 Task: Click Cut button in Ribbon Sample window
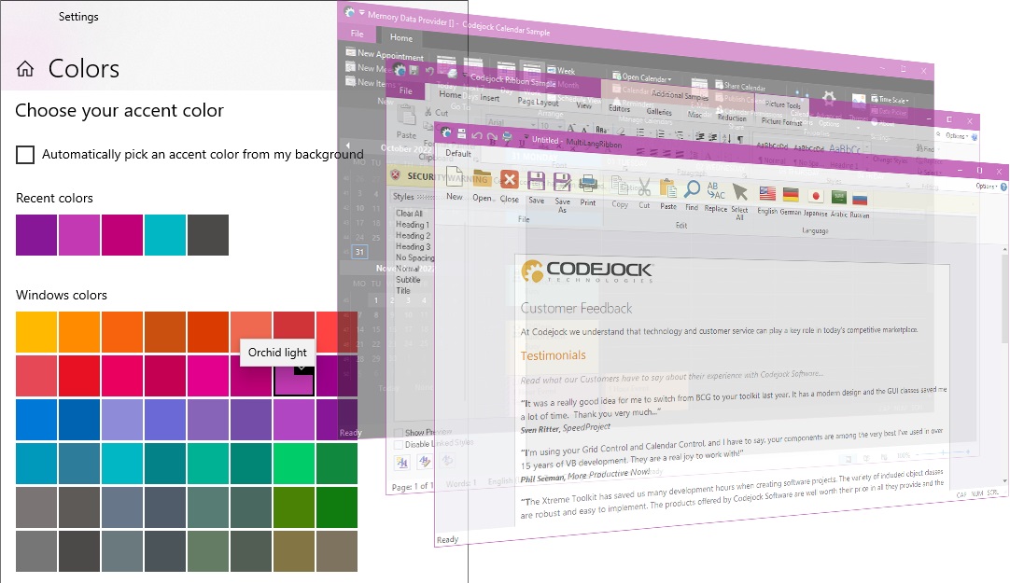pos(437,113)
